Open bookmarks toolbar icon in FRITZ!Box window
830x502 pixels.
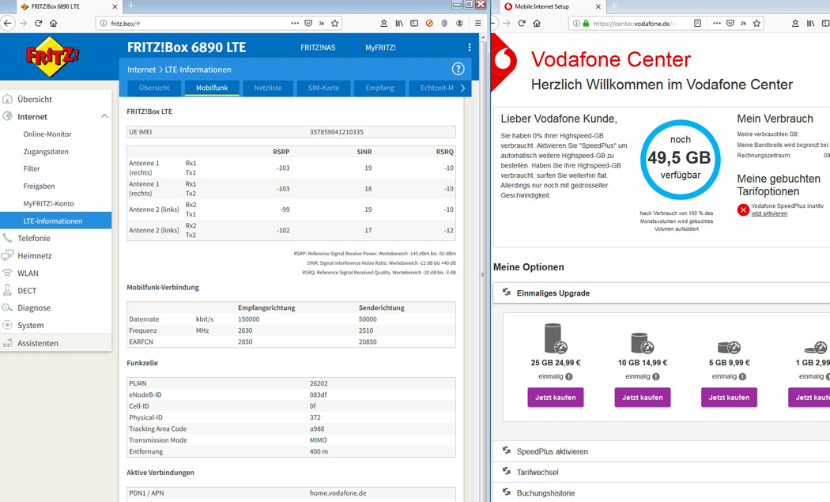click(x=383, y=23)
